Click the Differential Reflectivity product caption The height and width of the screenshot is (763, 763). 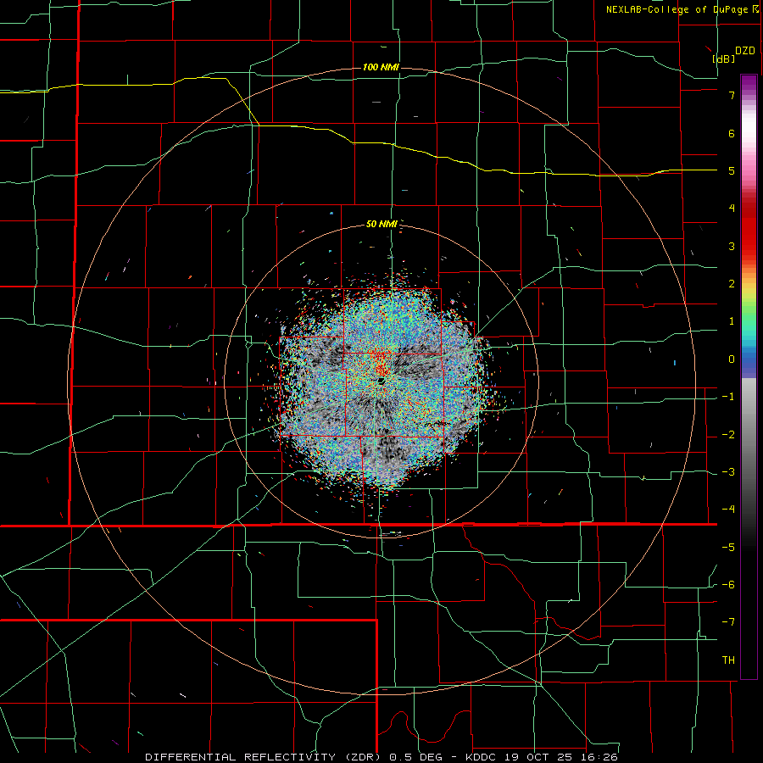click(381, 757)
